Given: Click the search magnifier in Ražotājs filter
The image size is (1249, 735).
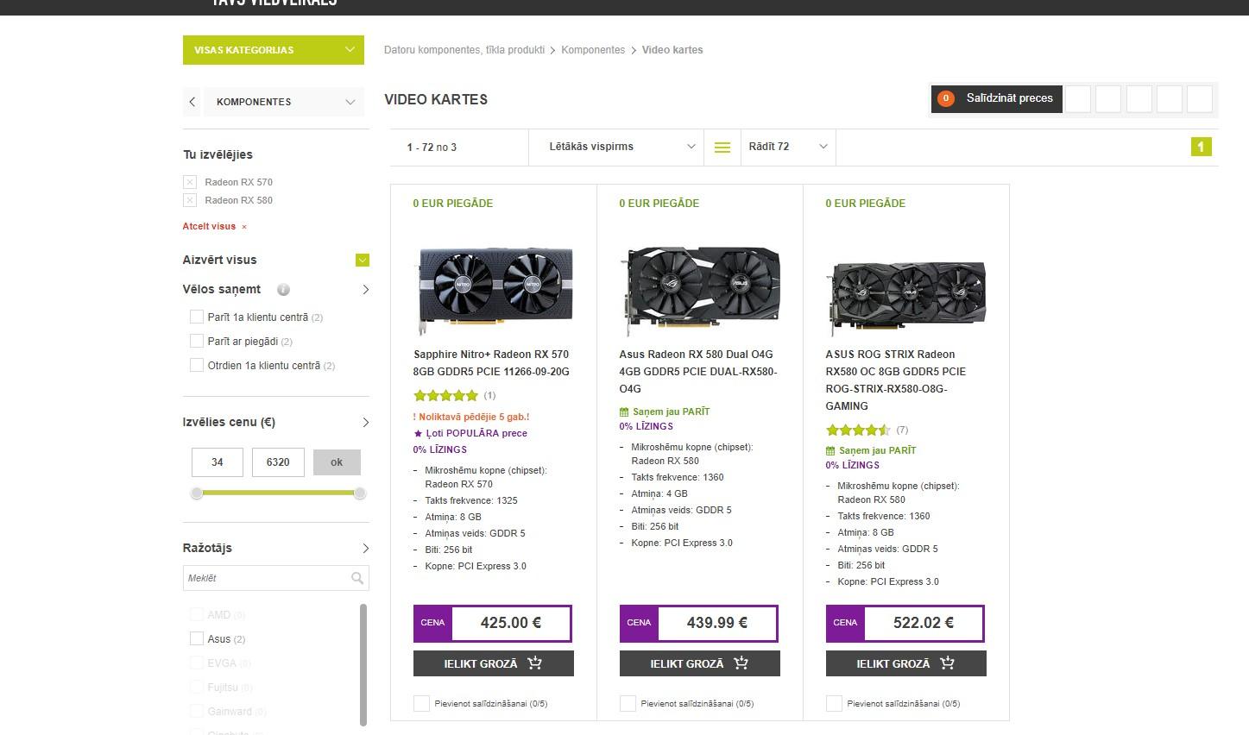Looking at the screenshot, I should coord(356,578).
